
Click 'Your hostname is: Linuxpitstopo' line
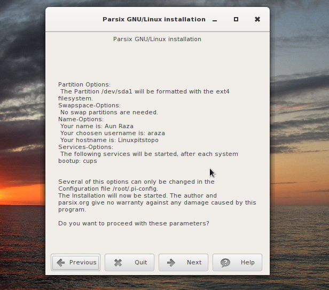[x=109, y=140]
